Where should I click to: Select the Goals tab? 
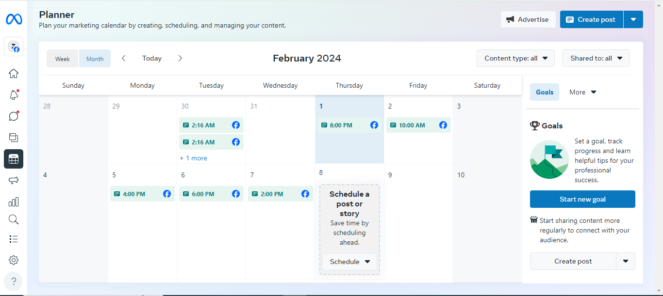[x=544, y=92]
